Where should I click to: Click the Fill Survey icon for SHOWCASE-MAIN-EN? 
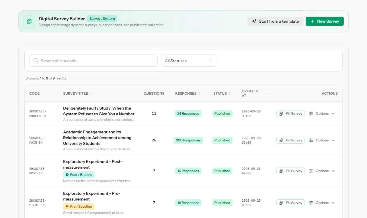(x=281, y=140)
